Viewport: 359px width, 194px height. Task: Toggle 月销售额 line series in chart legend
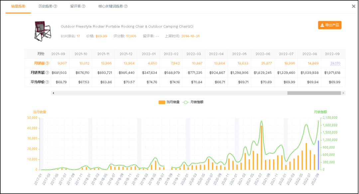tap(192, 102)
